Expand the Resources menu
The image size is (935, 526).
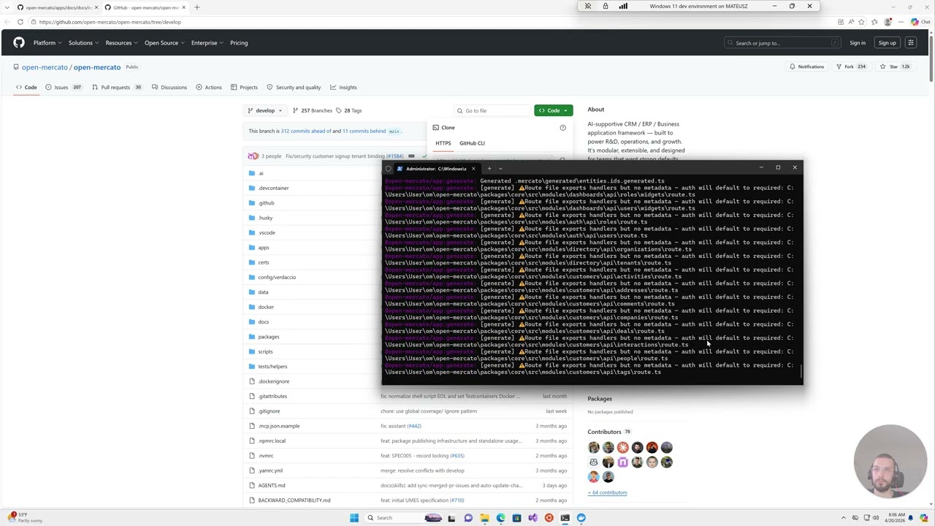pyautogui.click(x=121, y=42)
